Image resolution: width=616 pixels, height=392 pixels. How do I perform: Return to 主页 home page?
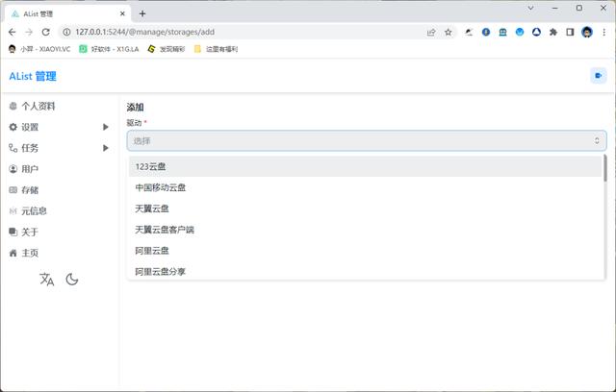pos(23,253)
